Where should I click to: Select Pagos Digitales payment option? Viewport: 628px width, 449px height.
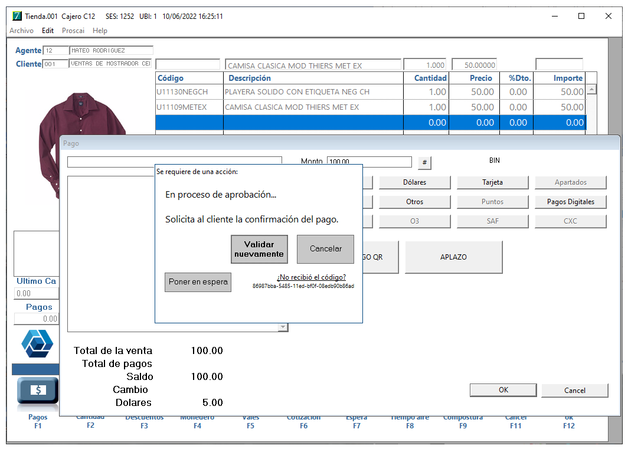coord(571,202)
